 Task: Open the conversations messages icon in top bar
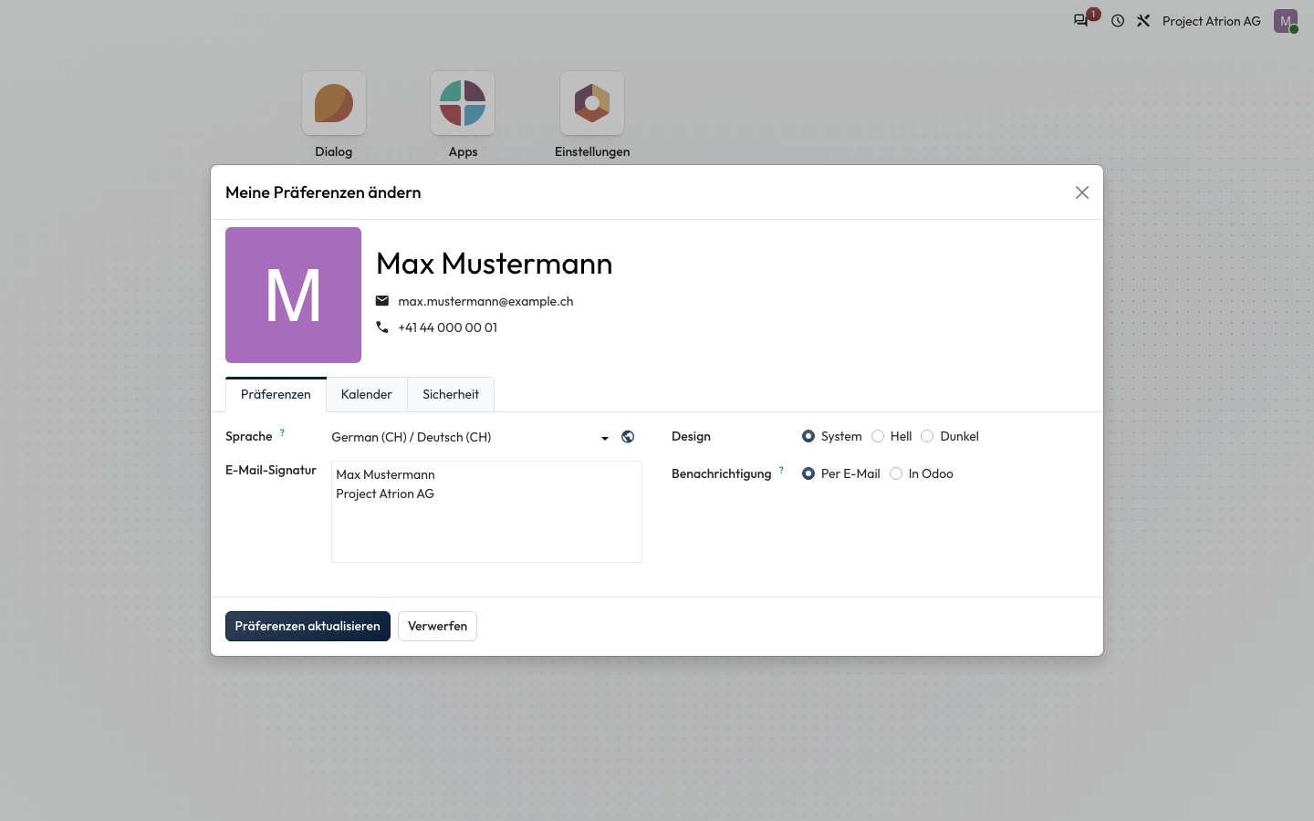click(1081, 20)
